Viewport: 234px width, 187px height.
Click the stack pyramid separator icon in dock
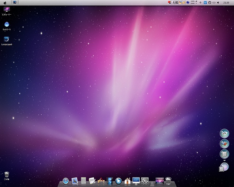152,183
